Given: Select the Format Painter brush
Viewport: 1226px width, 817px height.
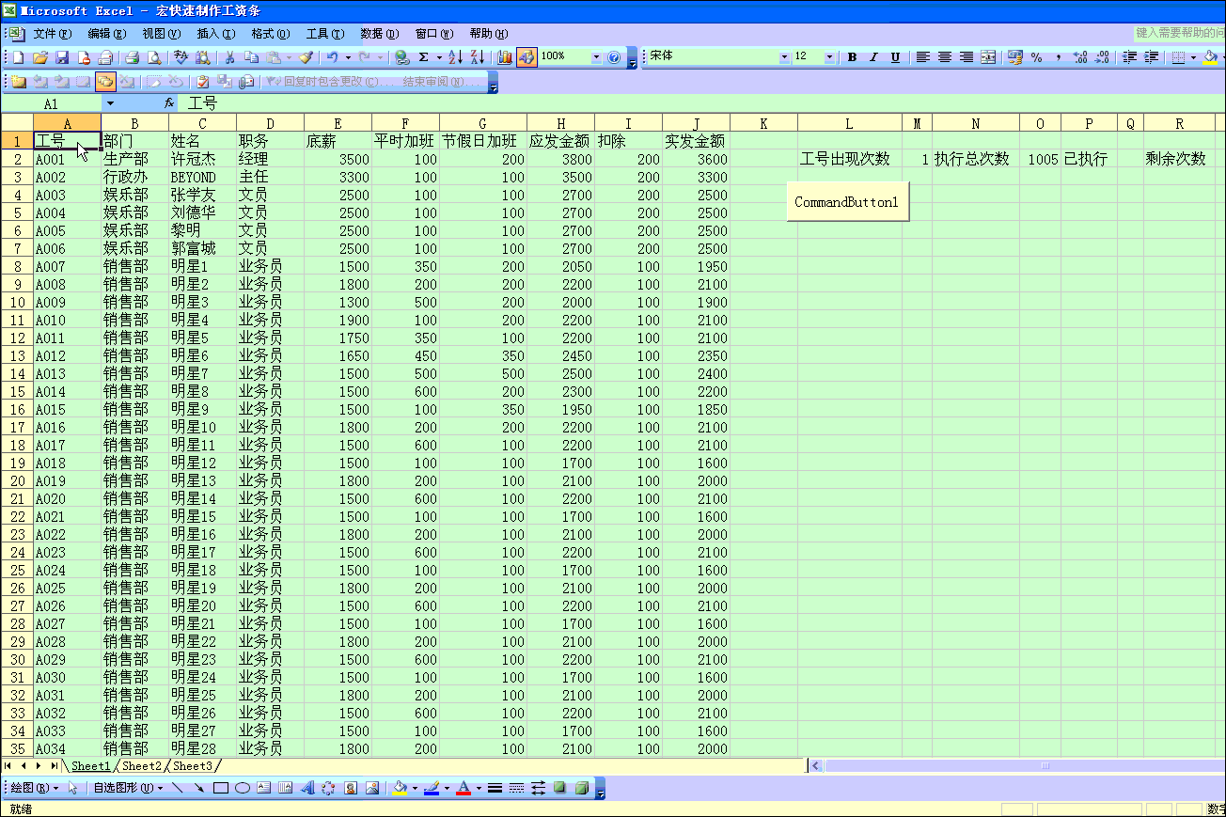Looking at the screenshot, I should 306,57.
